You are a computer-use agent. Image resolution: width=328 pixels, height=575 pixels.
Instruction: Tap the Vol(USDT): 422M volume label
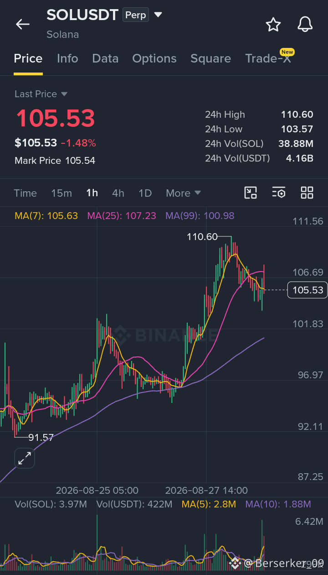(134, 504)
